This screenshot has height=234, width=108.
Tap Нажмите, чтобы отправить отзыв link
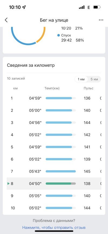tap(54, 228)
